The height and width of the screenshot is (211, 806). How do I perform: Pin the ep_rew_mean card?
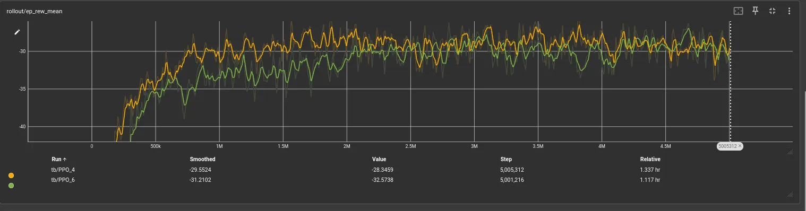(755, 11)
